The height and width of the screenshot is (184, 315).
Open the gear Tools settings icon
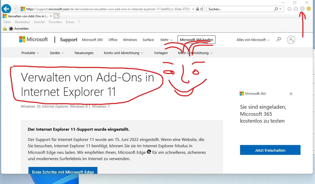(x=302, y=9)
